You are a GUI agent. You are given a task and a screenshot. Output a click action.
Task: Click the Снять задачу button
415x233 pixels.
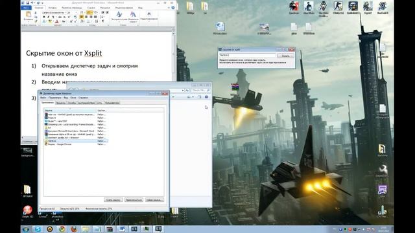coord(113,200)
